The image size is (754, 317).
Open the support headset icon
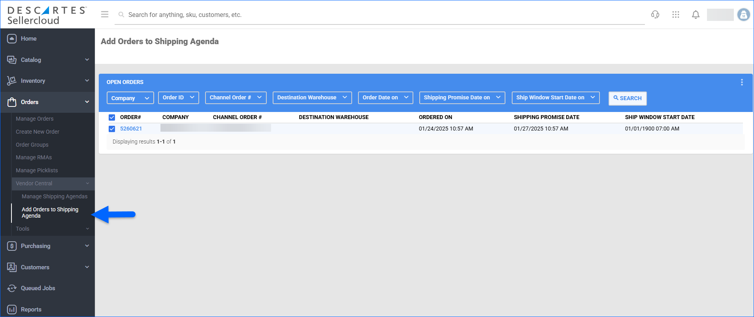(655, 15)
